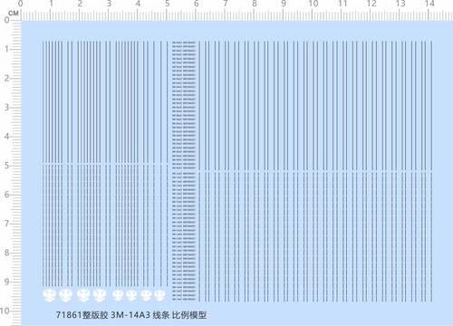Click number 5 on the top ruler
This screenshot has width=453, height=326.
coord(167,4)
